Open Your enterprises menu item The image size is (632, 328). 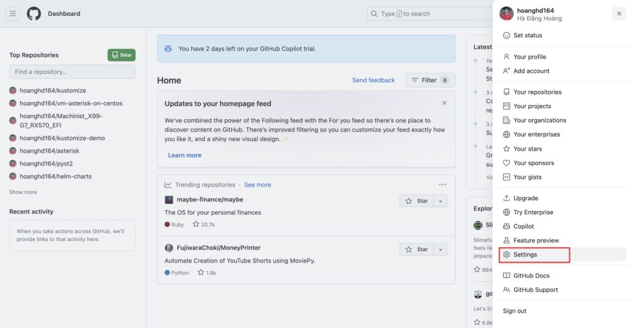[x=562, y=134]
